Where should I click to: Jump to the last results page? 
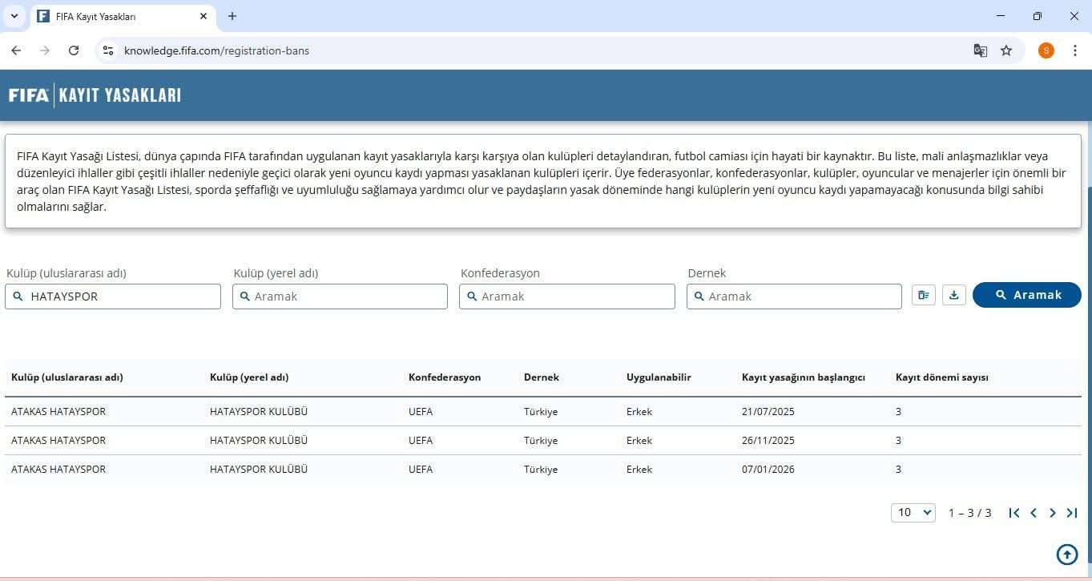tap(1072, 513)
